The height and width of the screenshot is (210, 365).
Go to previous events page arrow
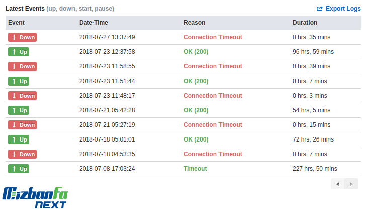tap(337, 184)
